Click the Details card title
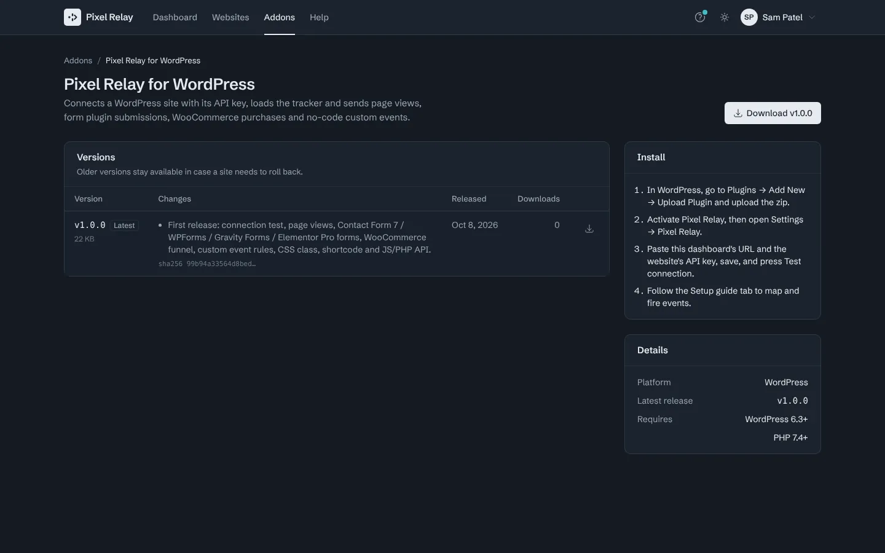The width and height of the screenshot is (885, 553). (x=652, y=350)
